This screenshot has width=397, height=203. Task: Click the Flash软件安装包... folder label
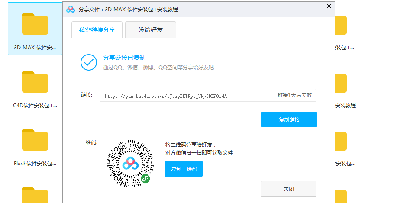point(35,164)
